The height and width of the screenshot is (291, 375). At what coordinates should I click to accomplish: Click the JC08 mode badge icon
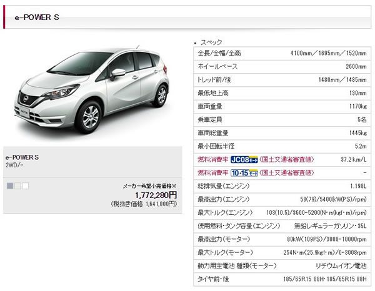pos(244,159)
